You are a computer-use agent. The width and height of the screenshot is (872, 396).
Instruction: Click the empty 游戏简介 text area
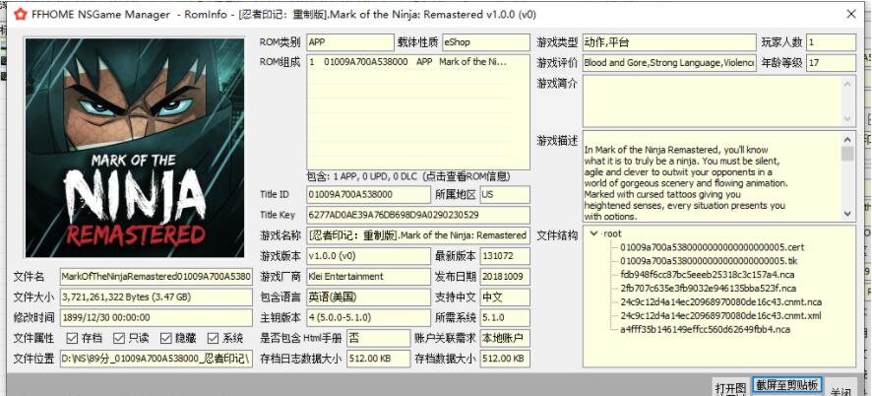(x=712, y=101)
